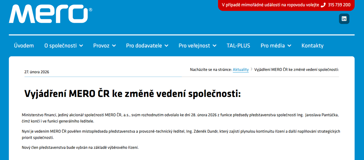The height and width of the screenshot is (160, 364).
Task: Click Nacházíte se na stránce label
Action: (211, 70)
